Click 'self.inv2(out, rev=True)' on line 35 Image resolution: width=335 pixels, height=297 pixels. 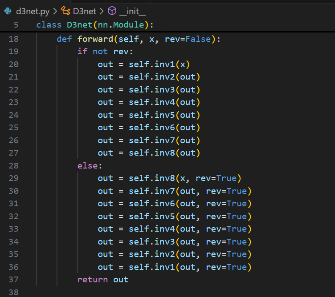[190, 254]
